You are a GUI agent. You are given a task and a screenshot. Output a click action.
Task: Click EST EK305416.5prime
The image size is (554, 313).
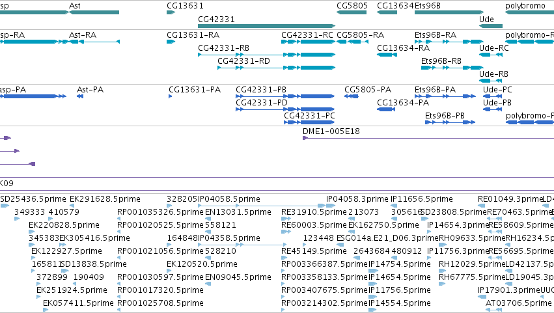point(94,238)
